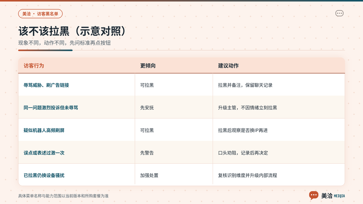The height and width of the screenshot is (204, 363).
Task: Select the cell 拉黑并备注，保留聊天记录
Action: click(x=245, y=85)
